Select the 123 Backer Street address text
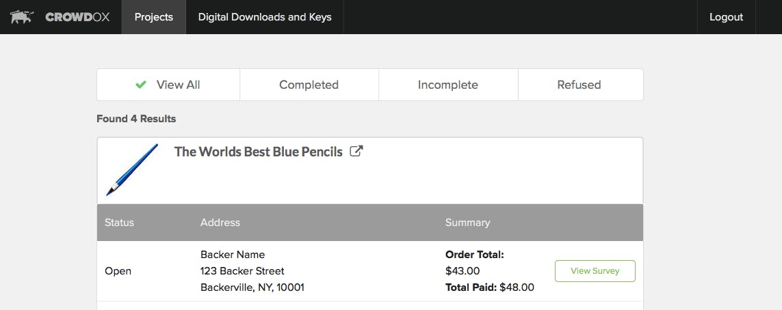The image size is (782, 310). (x=242, y=270)
